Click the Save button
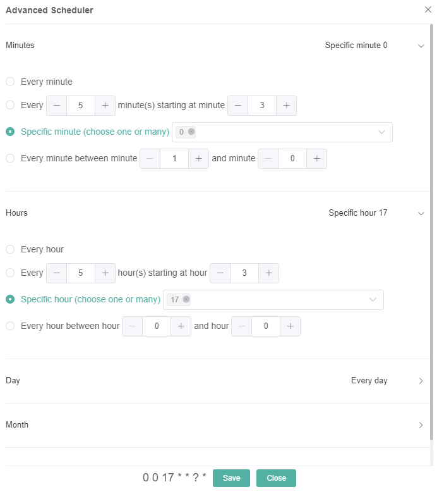Image resolution: width=437 pixels, height=494 pixels. point(231,478)
